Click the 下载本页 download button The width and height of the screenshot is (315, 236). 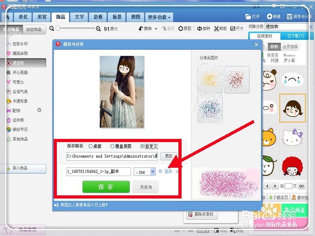(278, 198)
